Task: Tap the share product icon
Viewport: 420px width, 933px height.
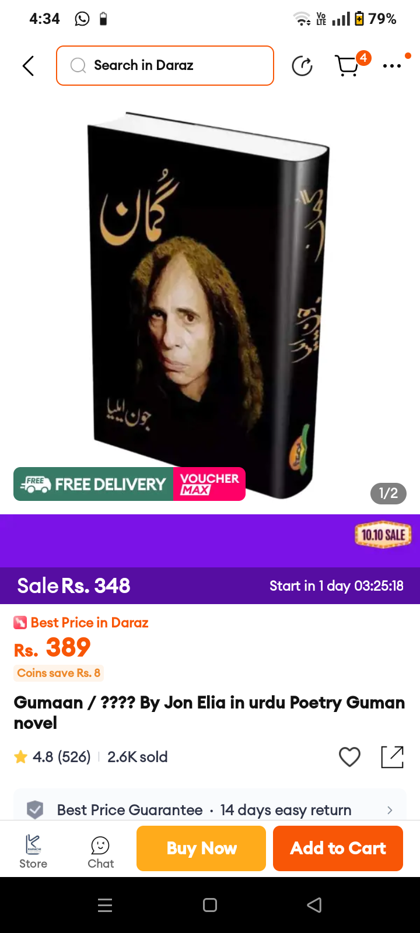Action: pyautogui.click(x=392, y=757)
